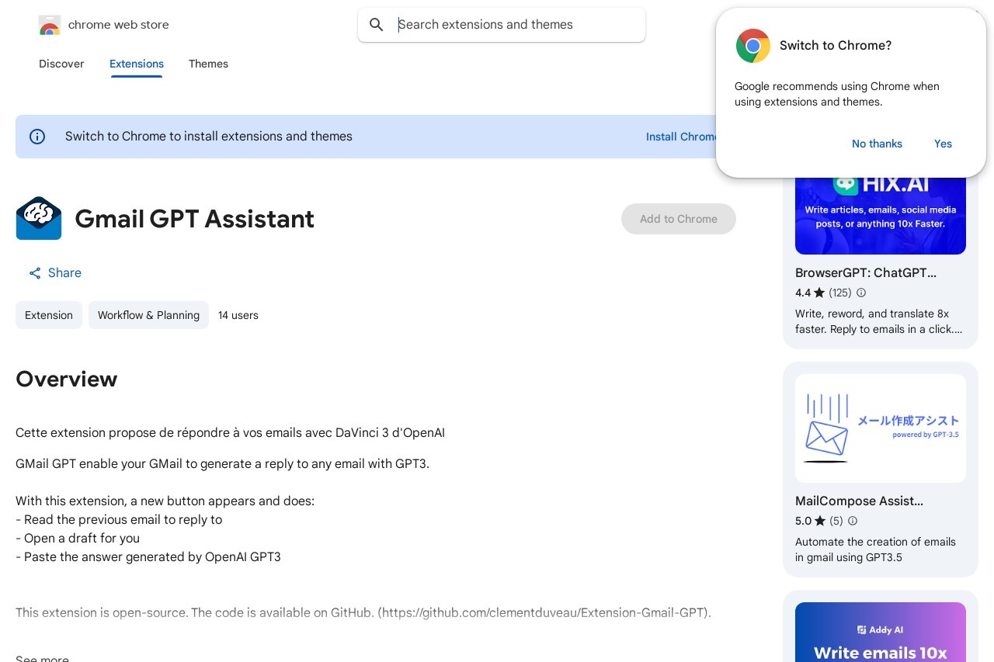Click the Chrome Web Store logo icon

(x=50, y=25)
